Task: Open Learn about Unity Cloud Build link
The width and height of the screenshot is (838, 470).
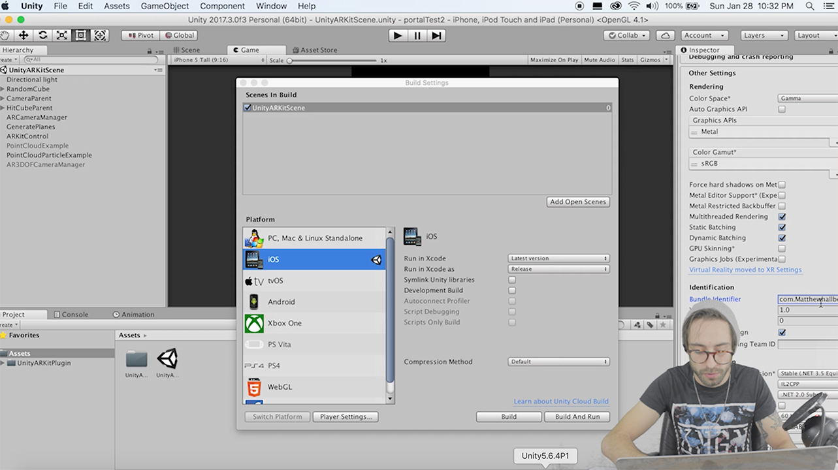Action: pos(561,401)
